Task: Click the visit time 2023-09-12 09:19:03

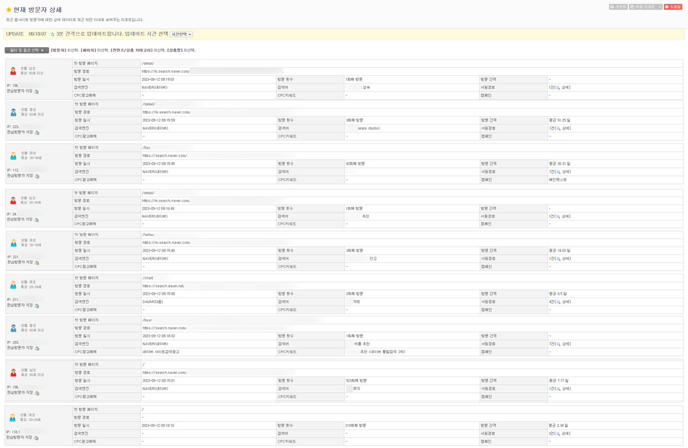Action: (158, 79)
